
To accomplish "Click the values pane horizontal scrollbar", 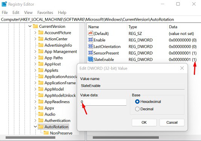I will pyautogui.click(x=126, y=138).
